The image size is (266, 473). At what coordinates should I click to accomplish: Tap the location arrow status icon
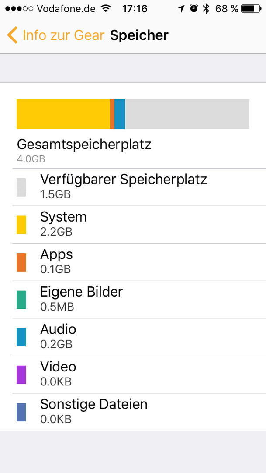(x=181, y=9)
